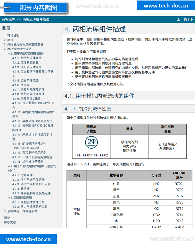This screenshot has width=195, height=244.
Task: Select 4.1.2. 流体状态计算 entry
Action: click(25, 62)
